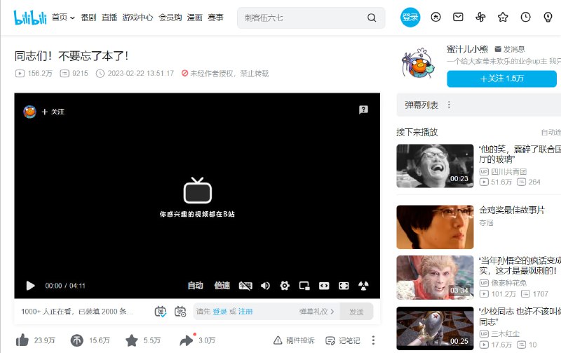Toggle subtitles off in player
Image resolution: width=561 pixels, height=353 pixels.
tap(245, 286)
